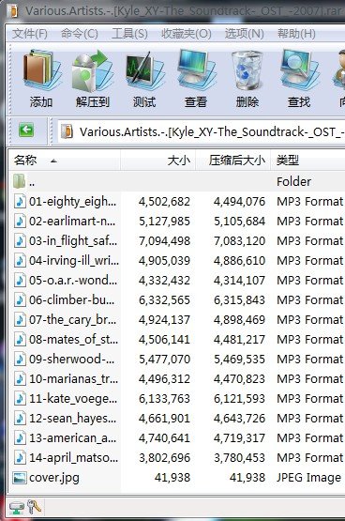Click packed size value 3,780,453
The image size is (345, 521).
point(239,457)
